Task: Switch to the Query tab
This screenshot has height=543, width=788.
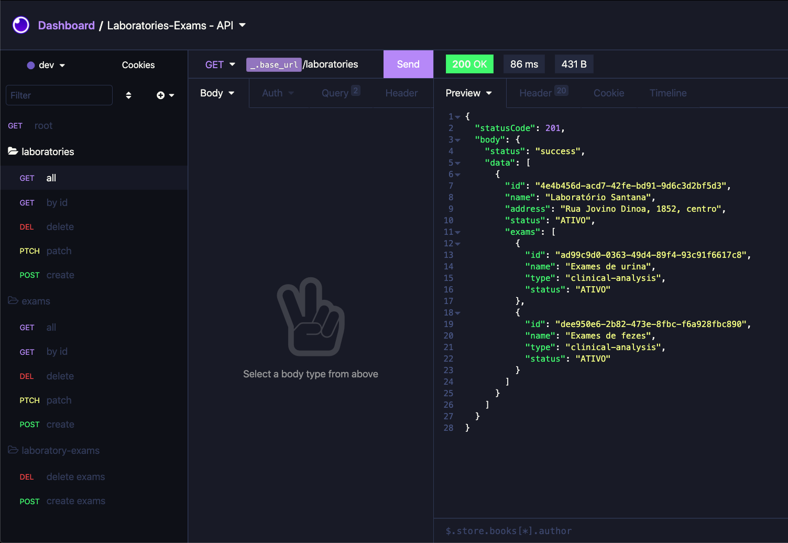Action: (x=341, y=93)
